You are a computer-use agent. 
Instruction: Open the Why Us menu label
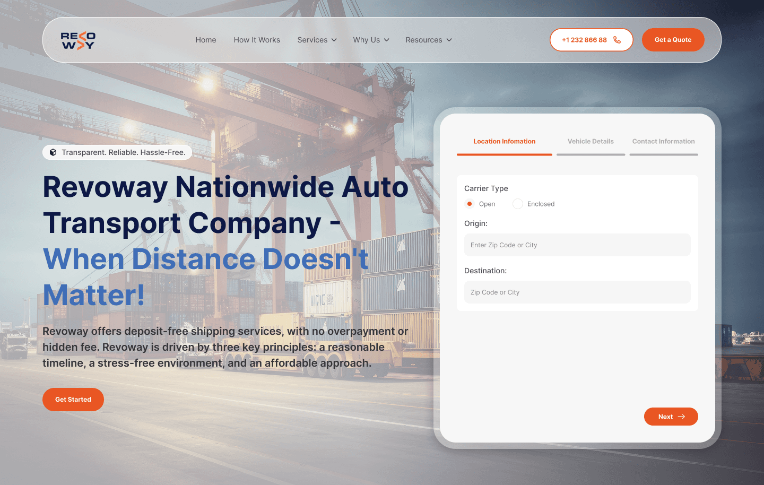click(x=367, y=40)
